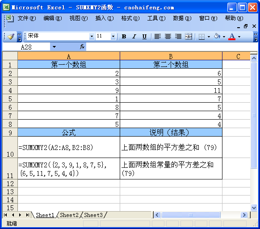Switch to Sheet1 tab
The image size is (260, 229).
tap(45, 215)
